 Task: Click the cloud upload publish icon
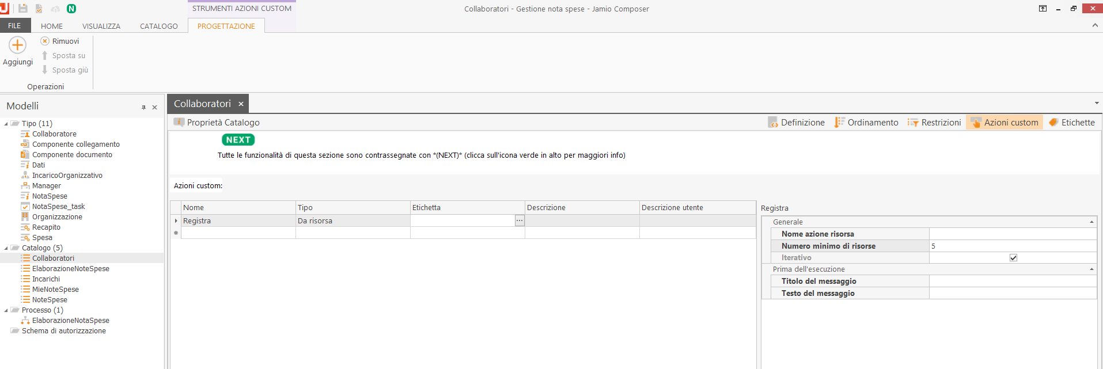(x=55, y=9)
